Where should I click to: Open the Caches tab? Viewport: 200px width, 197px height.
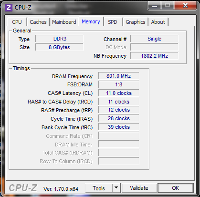pyautogui.click(x=38, y=22)
